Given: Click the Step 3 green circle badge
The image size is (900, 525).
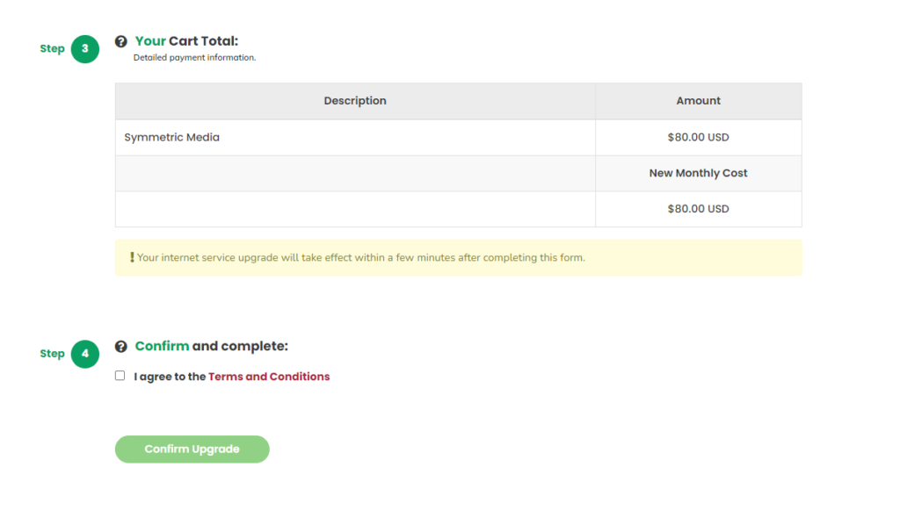Looking at the screenshot, I should (85, 48).
